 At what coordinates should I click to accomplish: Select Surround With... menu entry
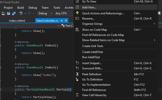116,69
